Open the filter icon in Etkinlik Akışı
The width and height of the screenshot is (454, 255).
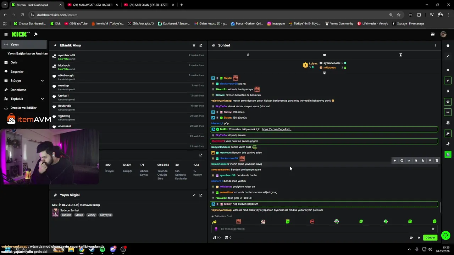194,45
